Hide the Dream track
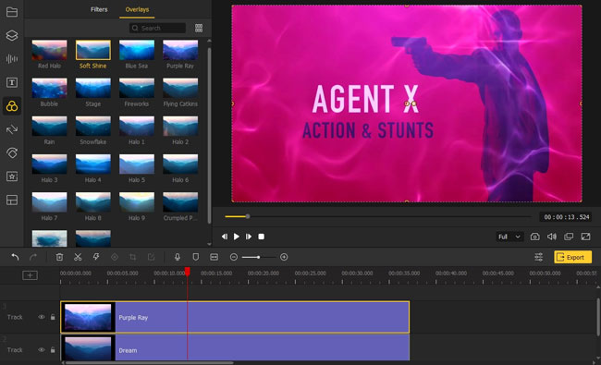601x365 pixels. pyautogui.click(x=41, y=350)
